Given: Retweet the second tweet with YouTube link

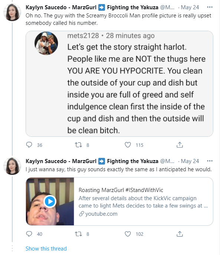Looking at the screenshot, I should coord(78,234).
